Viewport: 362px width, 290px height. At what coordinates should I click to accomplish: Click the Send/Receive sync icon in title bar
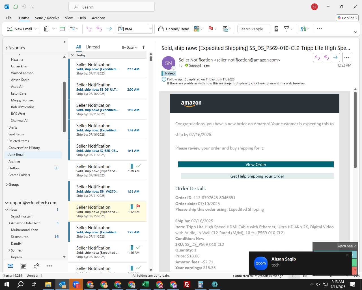(x=16, y=7)
